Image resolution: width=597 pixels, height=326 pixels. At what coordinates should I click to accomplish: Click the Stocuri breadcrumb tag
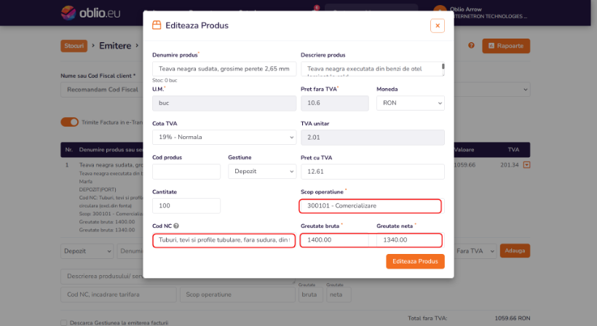point(74,46)
